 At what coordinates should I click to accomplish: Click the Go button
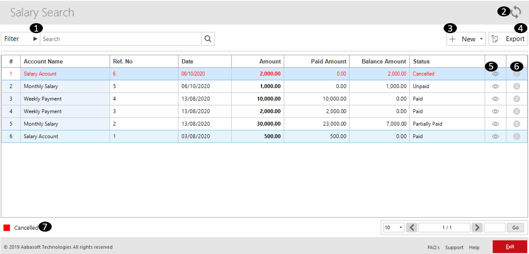pyautogui.click(x=515, y=228)
